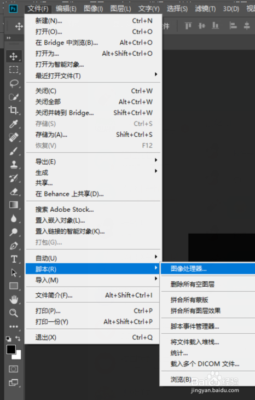The height and width of the screenshot is (400, 255).
Task: Select the Brush tool
Action: pos(14,151)
